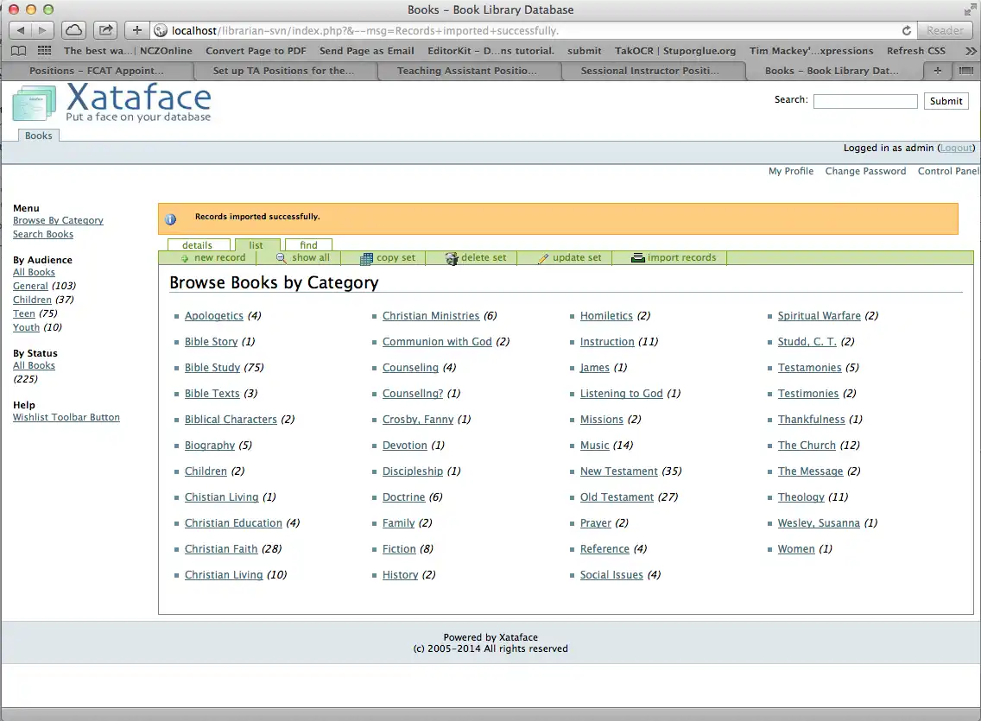Open the Christian Ministries category
981x721 pixels.
tap(431, 316)
